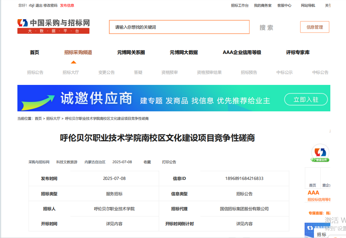Switch to 评标专家库 navigation tab
This screenshot has height=238, width=346.
298,53
